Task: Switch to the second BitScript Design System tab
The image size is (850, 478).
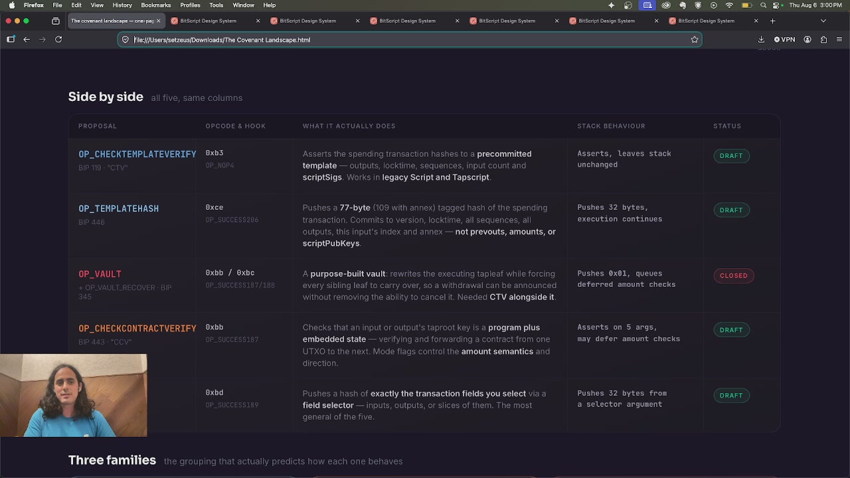Action: point(308,21)
